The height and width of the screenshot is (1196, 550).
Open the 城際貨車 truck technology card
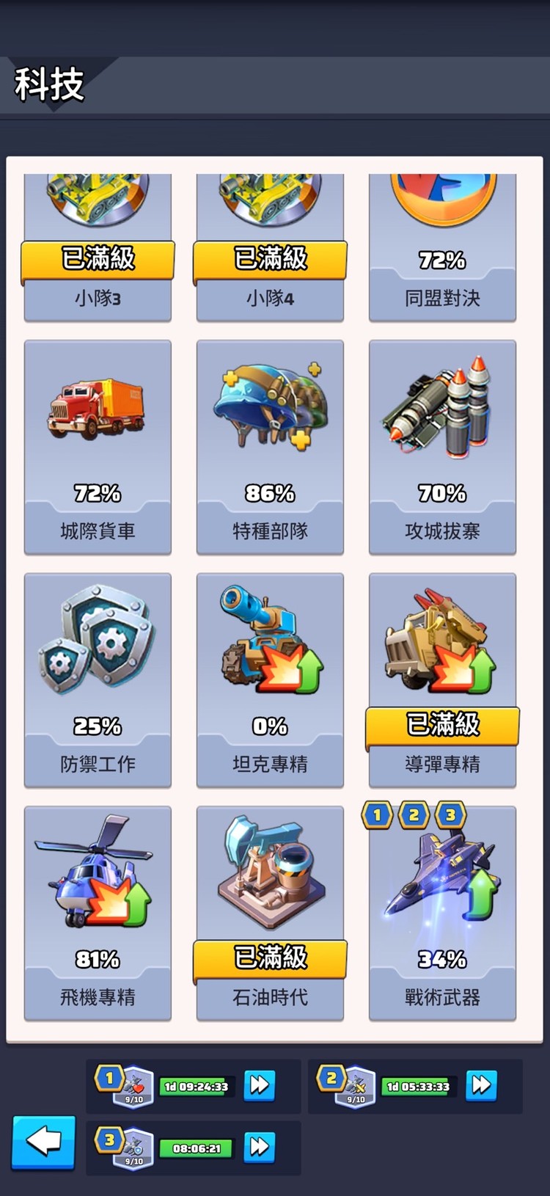(x=98, y=447)
